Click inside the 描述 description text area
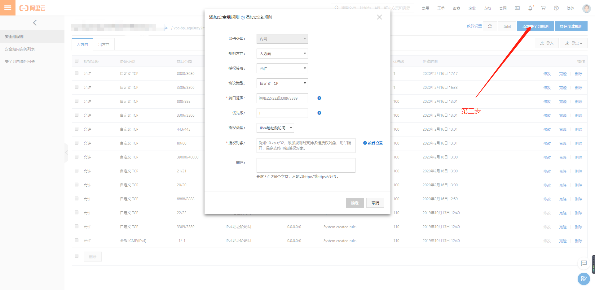Screen dimensions: 595x290 click(x=306, y=165)
